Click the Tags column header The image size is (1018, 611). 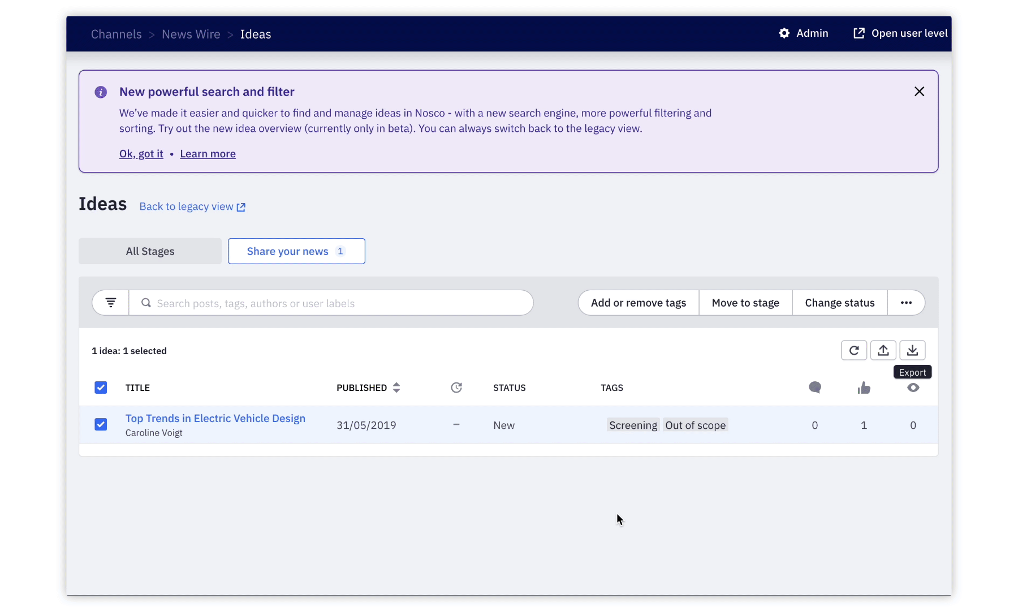pos(612,388)
